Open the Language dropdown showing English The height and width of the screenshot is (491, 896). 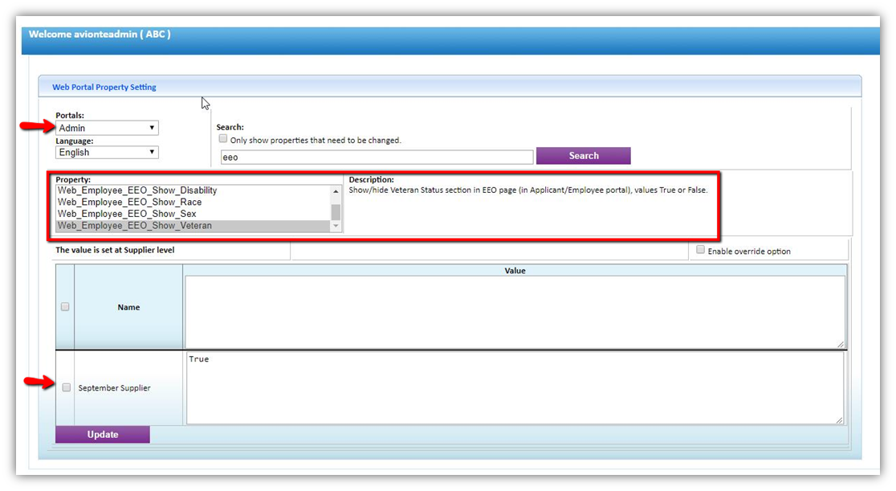pyautogui.click(x=107, y=152)
